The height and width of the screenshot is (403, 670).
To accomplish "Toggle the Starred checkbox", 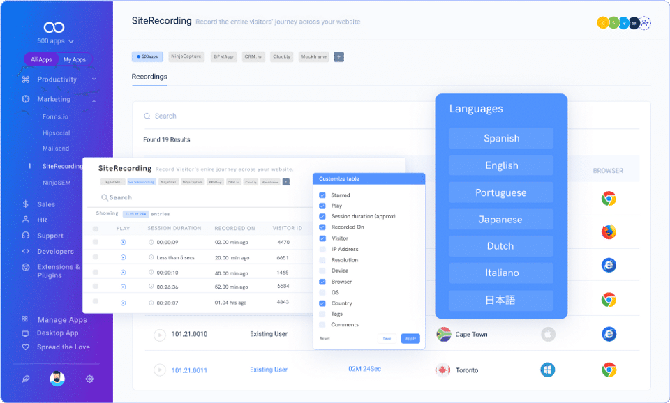I will tap(322, 195).
